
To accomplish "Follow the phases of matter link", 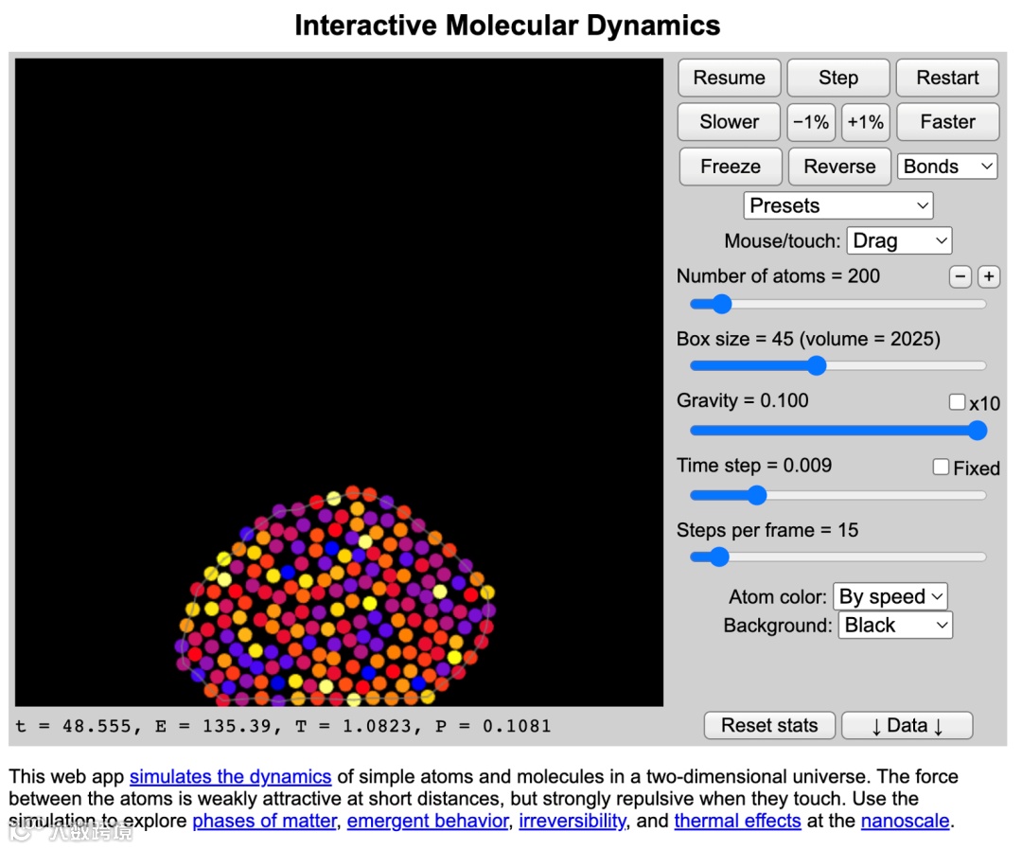I will point(265,821).
